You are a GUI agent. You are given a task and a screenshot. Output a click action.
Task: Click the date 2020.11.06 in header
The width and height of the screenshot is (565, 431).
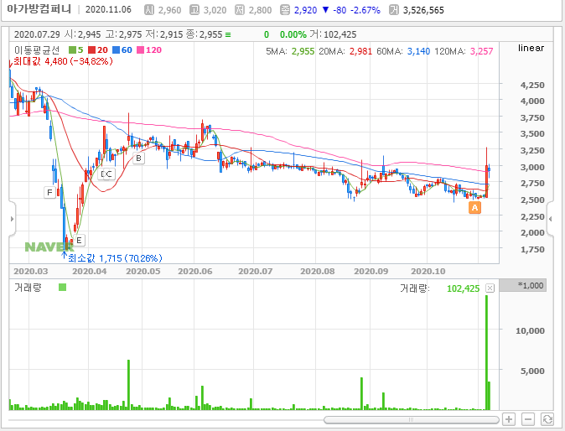click(108, 10)
